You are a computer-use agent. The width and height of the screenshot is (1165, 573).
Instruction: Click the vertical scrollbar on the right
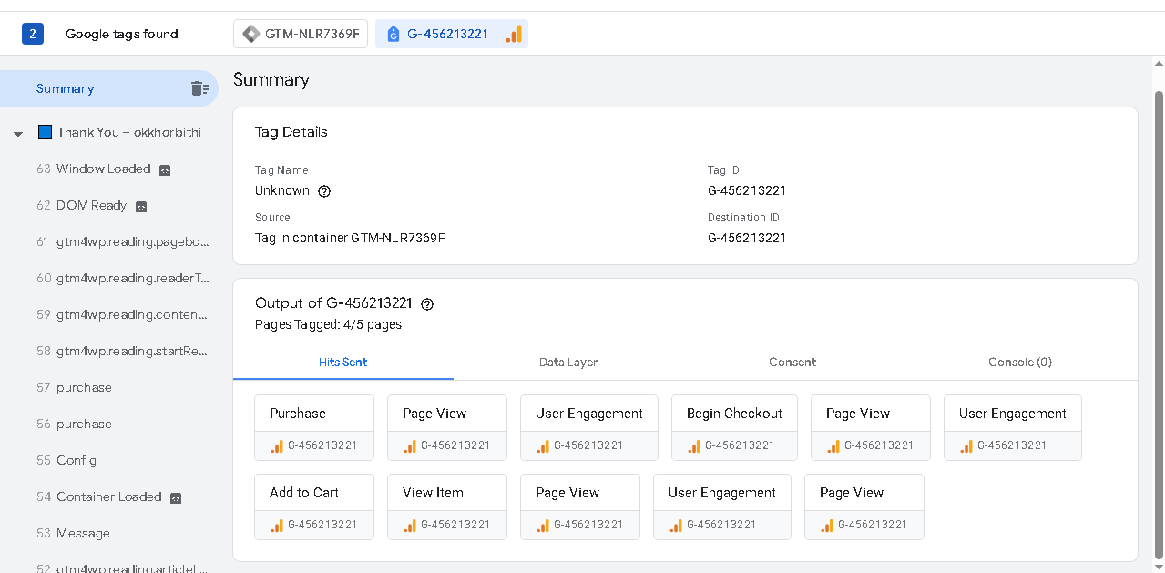[x=1159, y=319]
